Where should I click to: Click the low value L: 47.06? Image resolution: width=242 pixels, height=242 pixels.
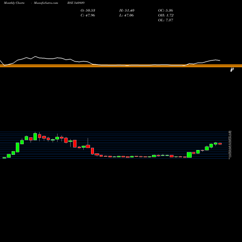(126, 15)
